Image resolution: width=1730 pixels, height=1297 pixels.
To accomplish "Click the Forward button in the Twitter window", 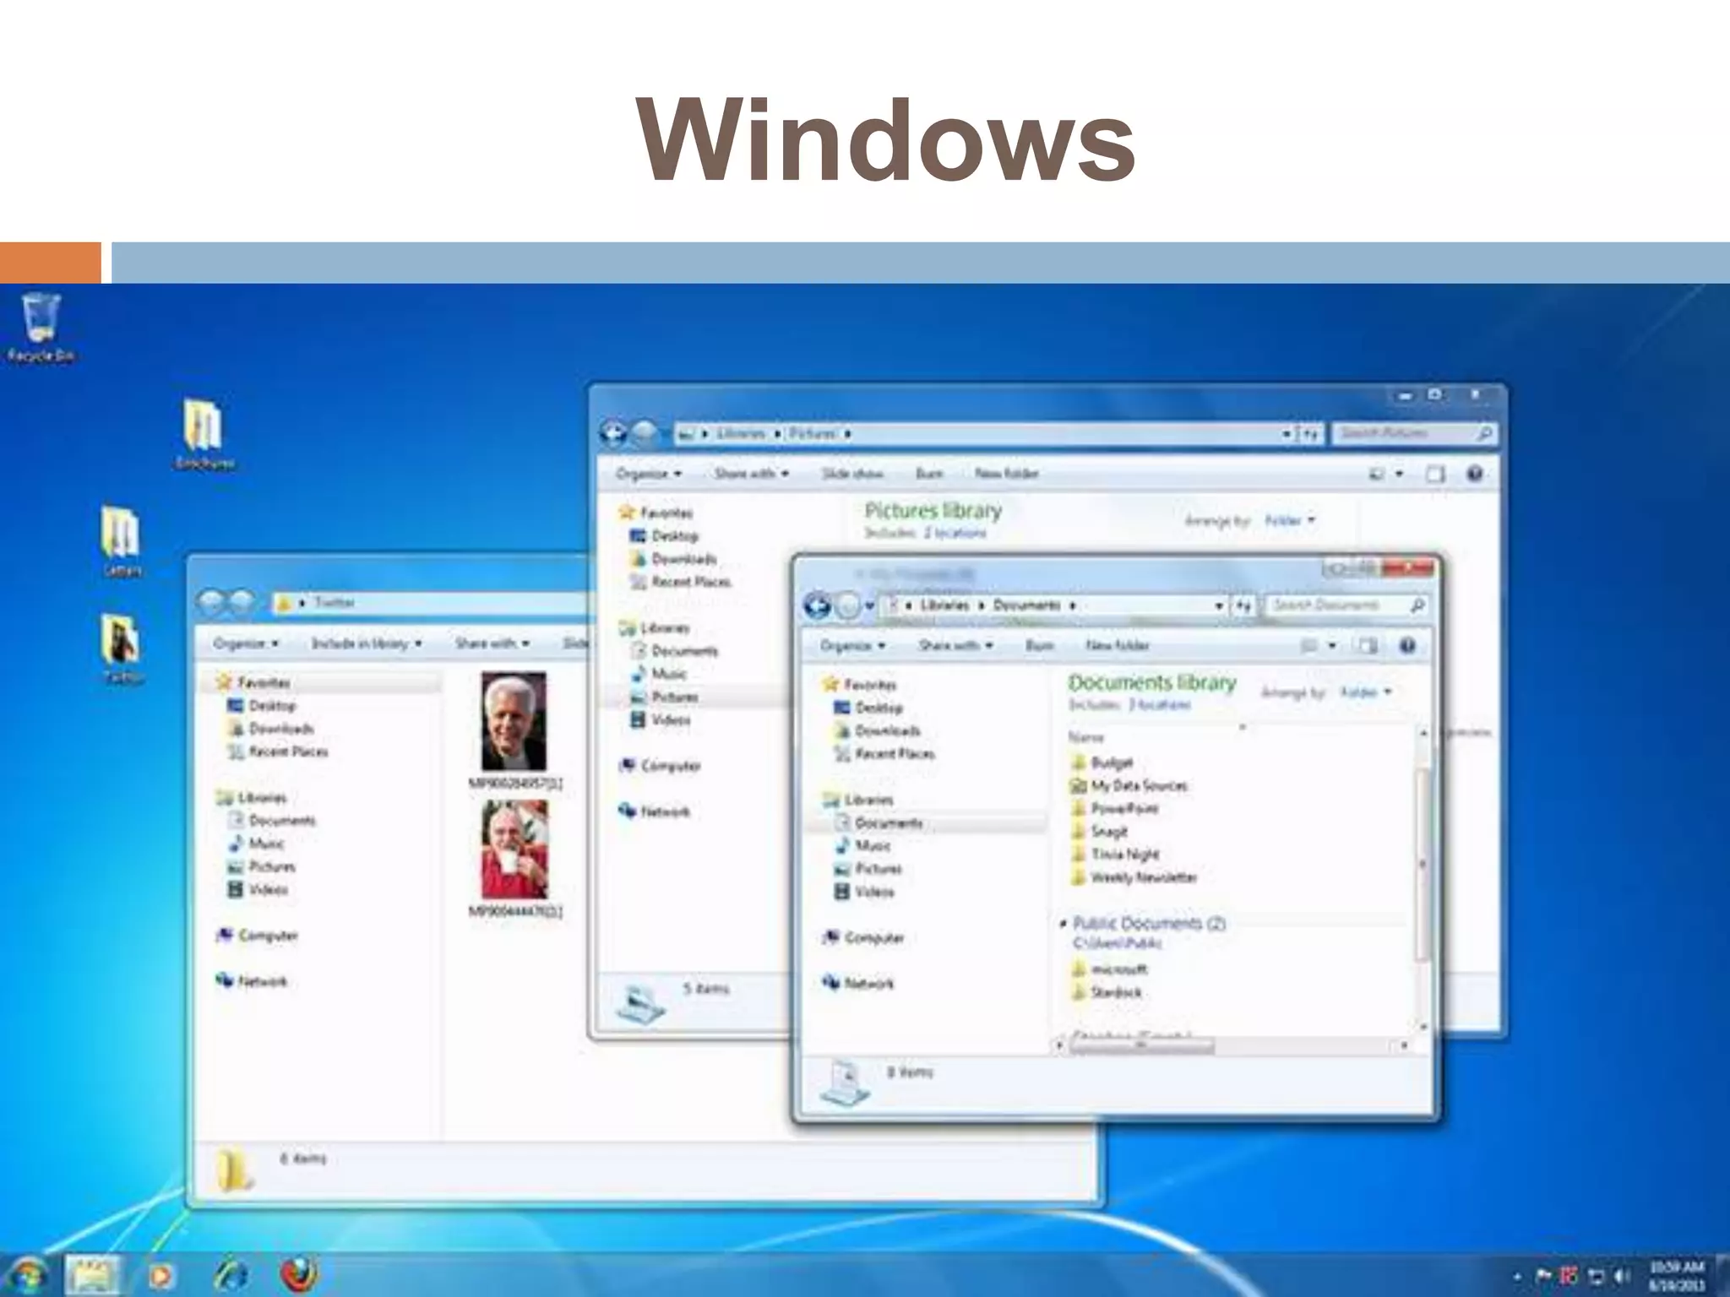I will [242, 602].
